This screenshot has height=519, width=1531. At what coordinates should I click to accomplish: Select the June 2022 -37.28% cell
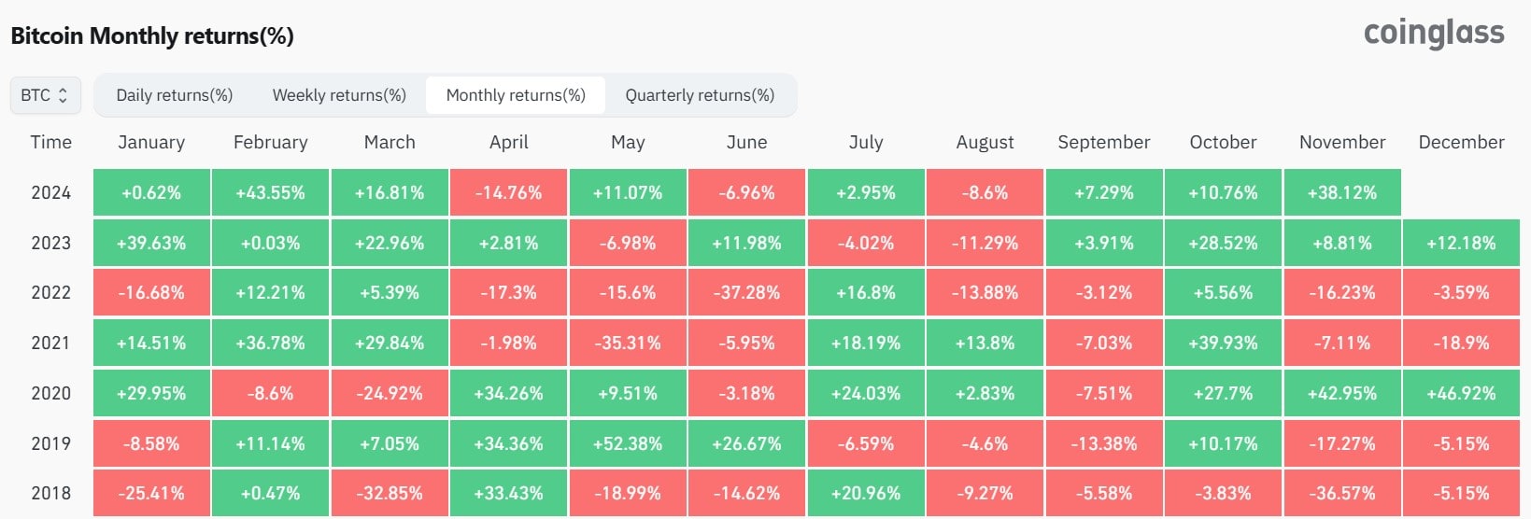click(x=746, y=293)
